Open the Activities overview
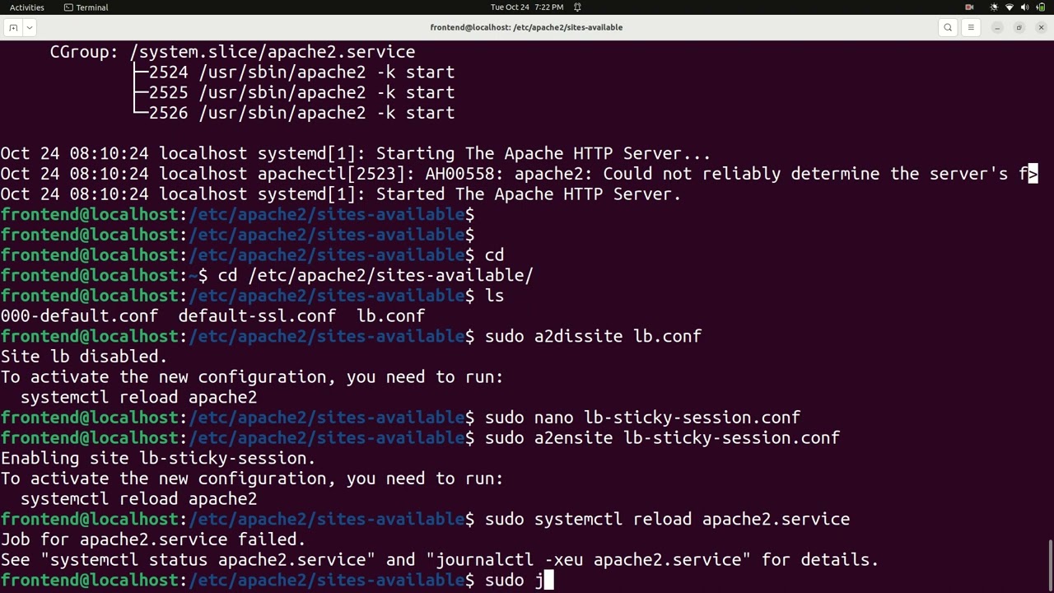 (x=27, y=7)
